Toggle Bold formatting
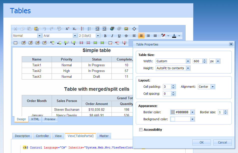 [x=105, y=35]
